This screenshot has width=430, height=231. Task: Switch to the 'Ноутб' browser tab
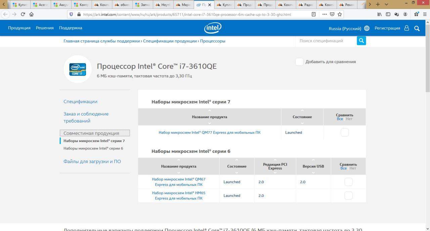coord(163,5)
